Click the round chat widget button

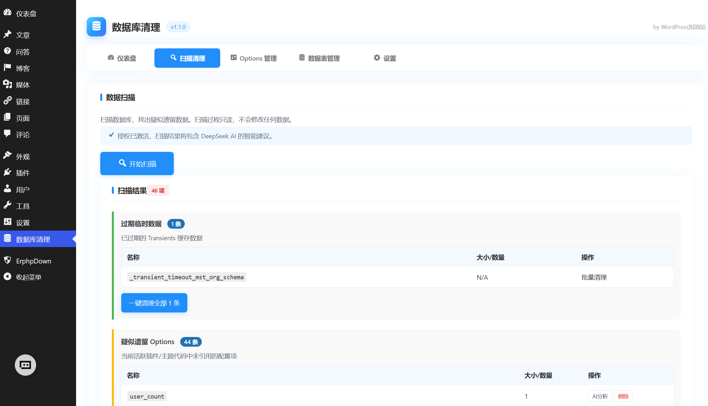click(25, 365)
